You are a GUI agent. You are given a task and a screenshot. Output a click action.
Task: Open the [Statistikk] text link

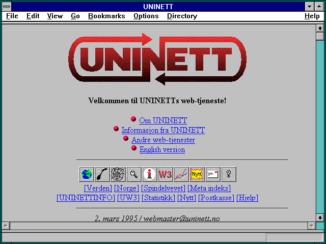tap(158, 198)
